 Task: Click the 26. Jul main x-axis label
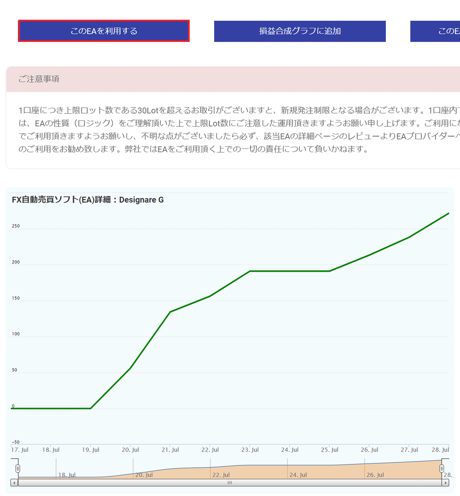pos(370,450)
